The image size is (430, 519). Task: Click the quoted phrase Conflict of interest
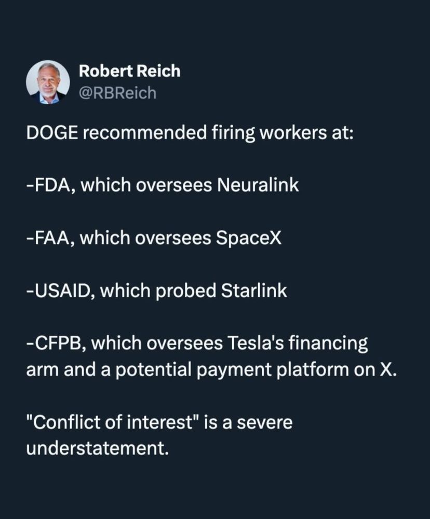[x=113, y=422]
